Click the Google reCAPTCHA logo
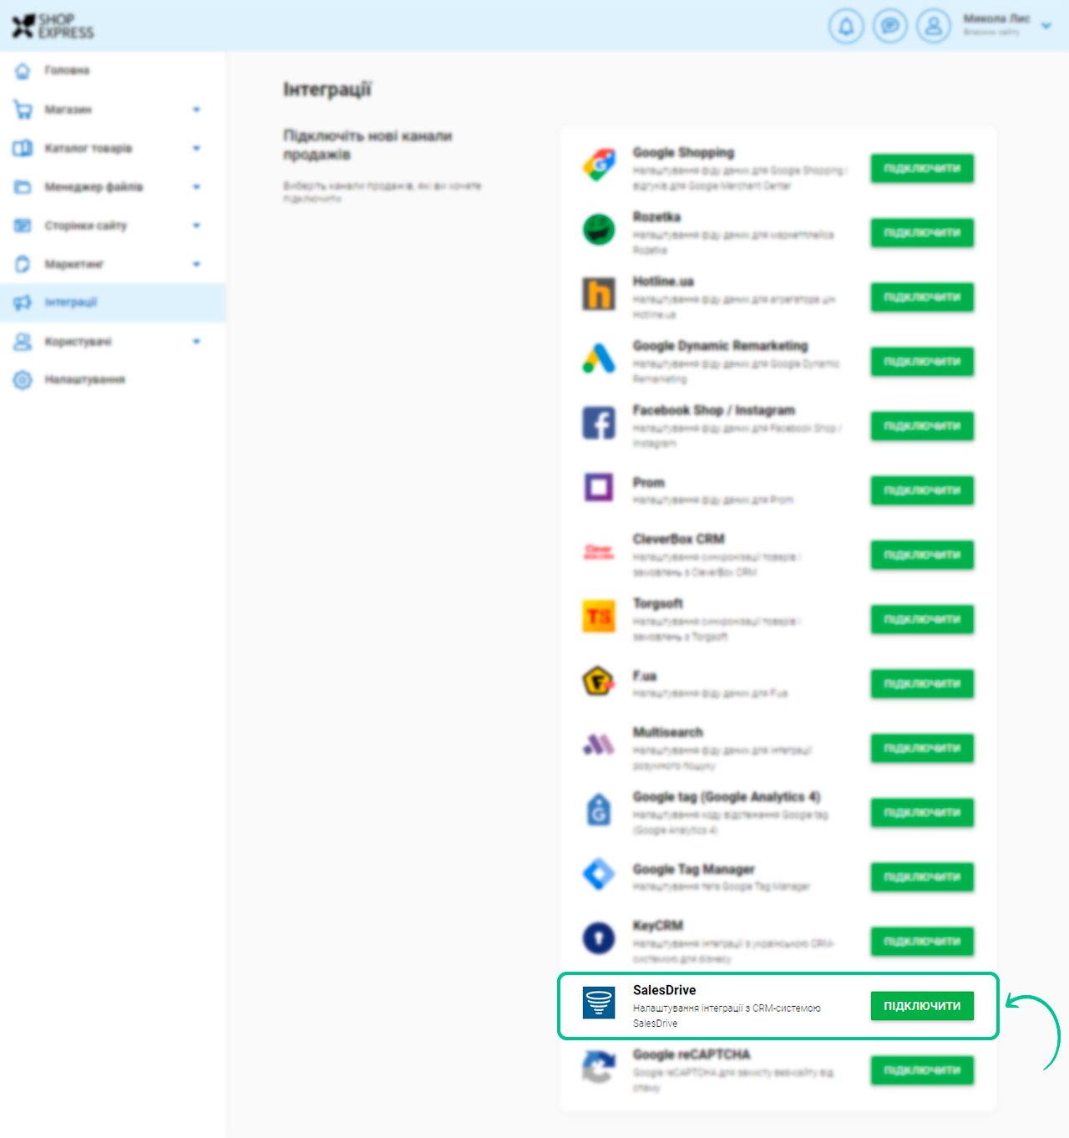This screenshot has height=1138, width=1069. (x=599, y=1067)
